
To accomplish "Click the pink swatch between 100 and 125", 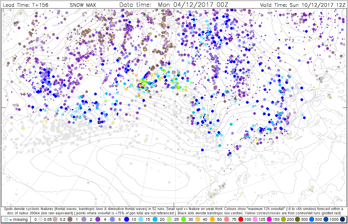I will pyautogui.click(x=255, y=219).
